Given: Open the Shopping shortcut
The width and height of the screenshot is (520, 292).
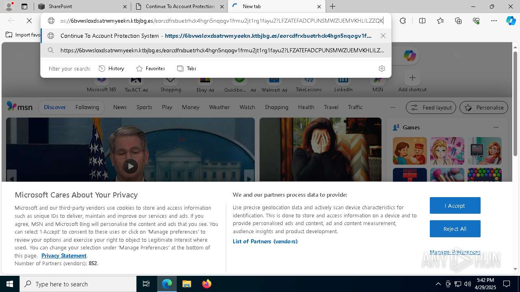Looking at the screenshot, I should pos(171,83).
